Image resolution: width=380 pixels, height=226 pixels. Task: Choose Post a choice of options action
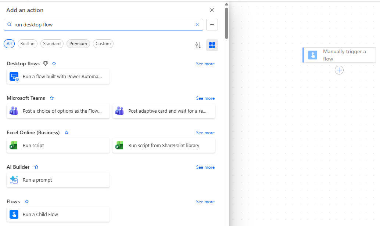click(x=58, y=111)
